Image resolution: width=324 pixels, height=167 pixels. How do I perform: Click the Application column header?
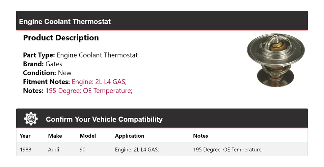pos(130,136)
